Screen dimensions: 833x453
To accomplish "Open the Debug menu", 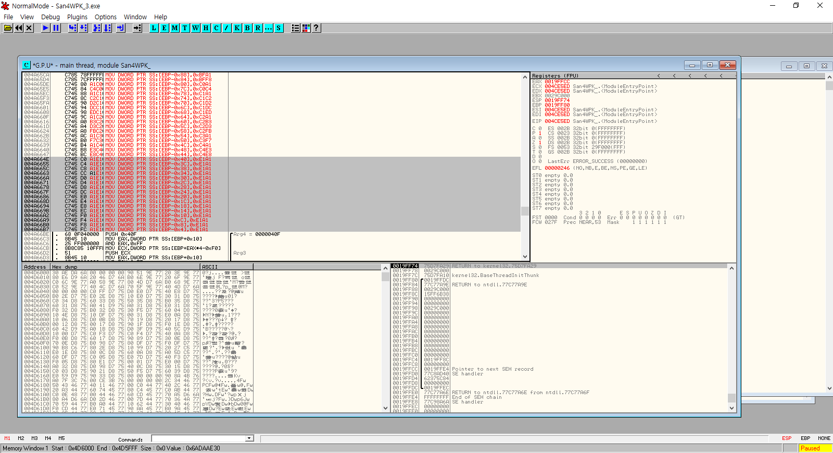I will pyautogui.click(x=51, y=17).
